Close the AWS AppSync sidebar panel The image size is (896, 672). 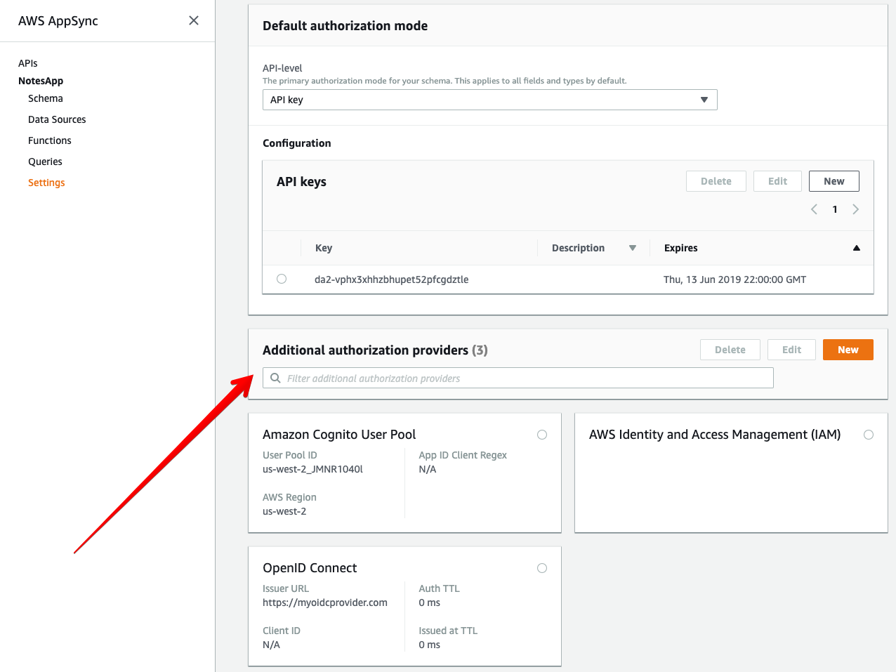click(193, 20)
